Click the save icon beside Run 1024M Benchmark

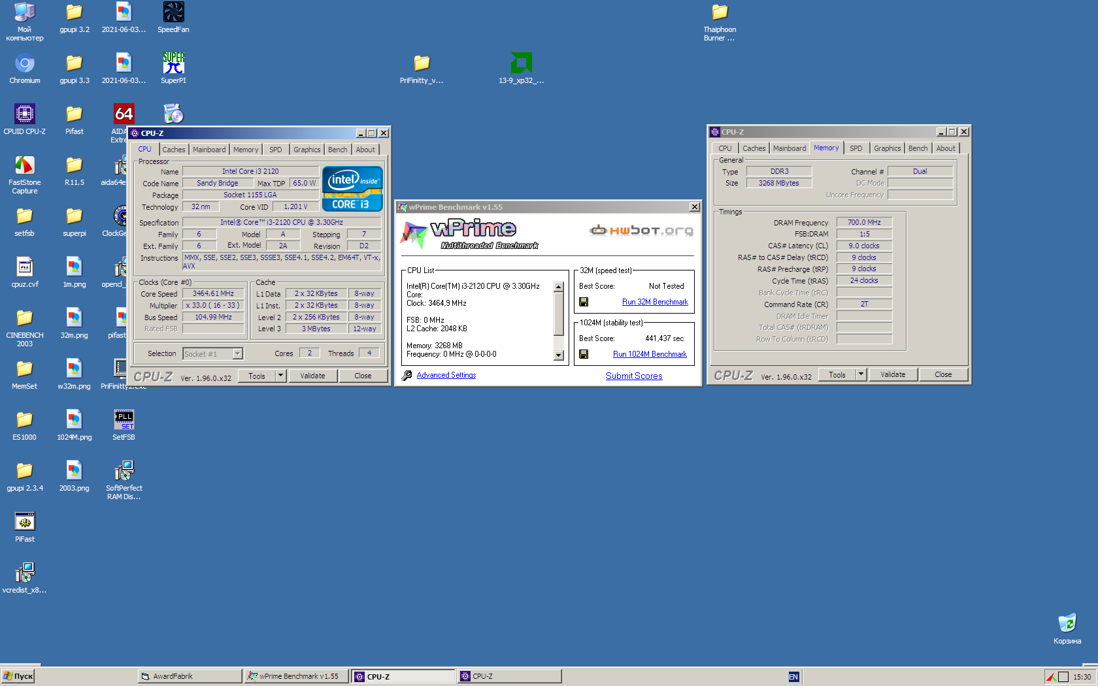(584, 354)
